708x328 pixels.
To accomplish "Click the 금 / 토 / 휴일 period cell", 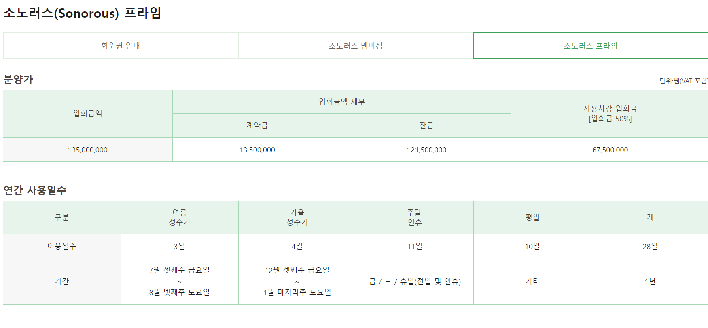I will point(415,281).
